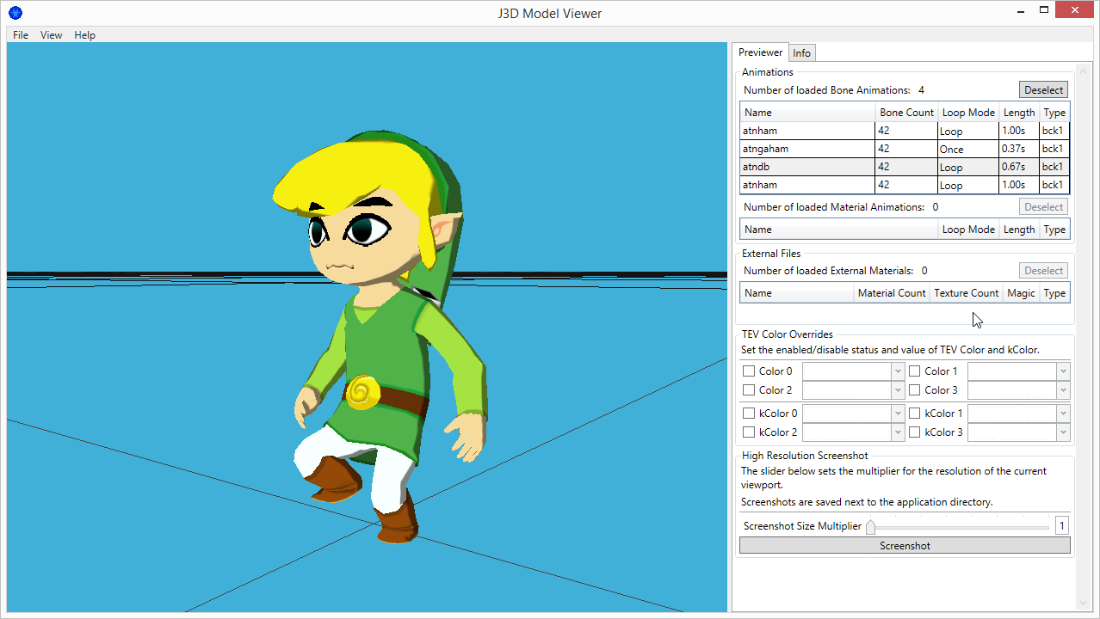Click the J3D Model Viewer application icon
Image resolution: width=1100 pixels, height=619 pixels.
click(x=15, y=13)
